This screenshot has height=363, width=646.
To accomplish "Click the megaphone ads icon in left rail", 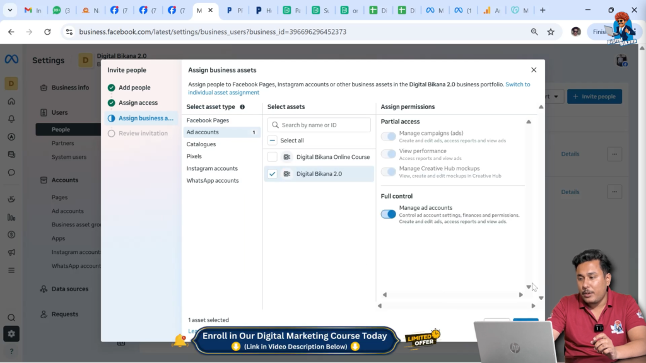I will [x=11, y=252].
